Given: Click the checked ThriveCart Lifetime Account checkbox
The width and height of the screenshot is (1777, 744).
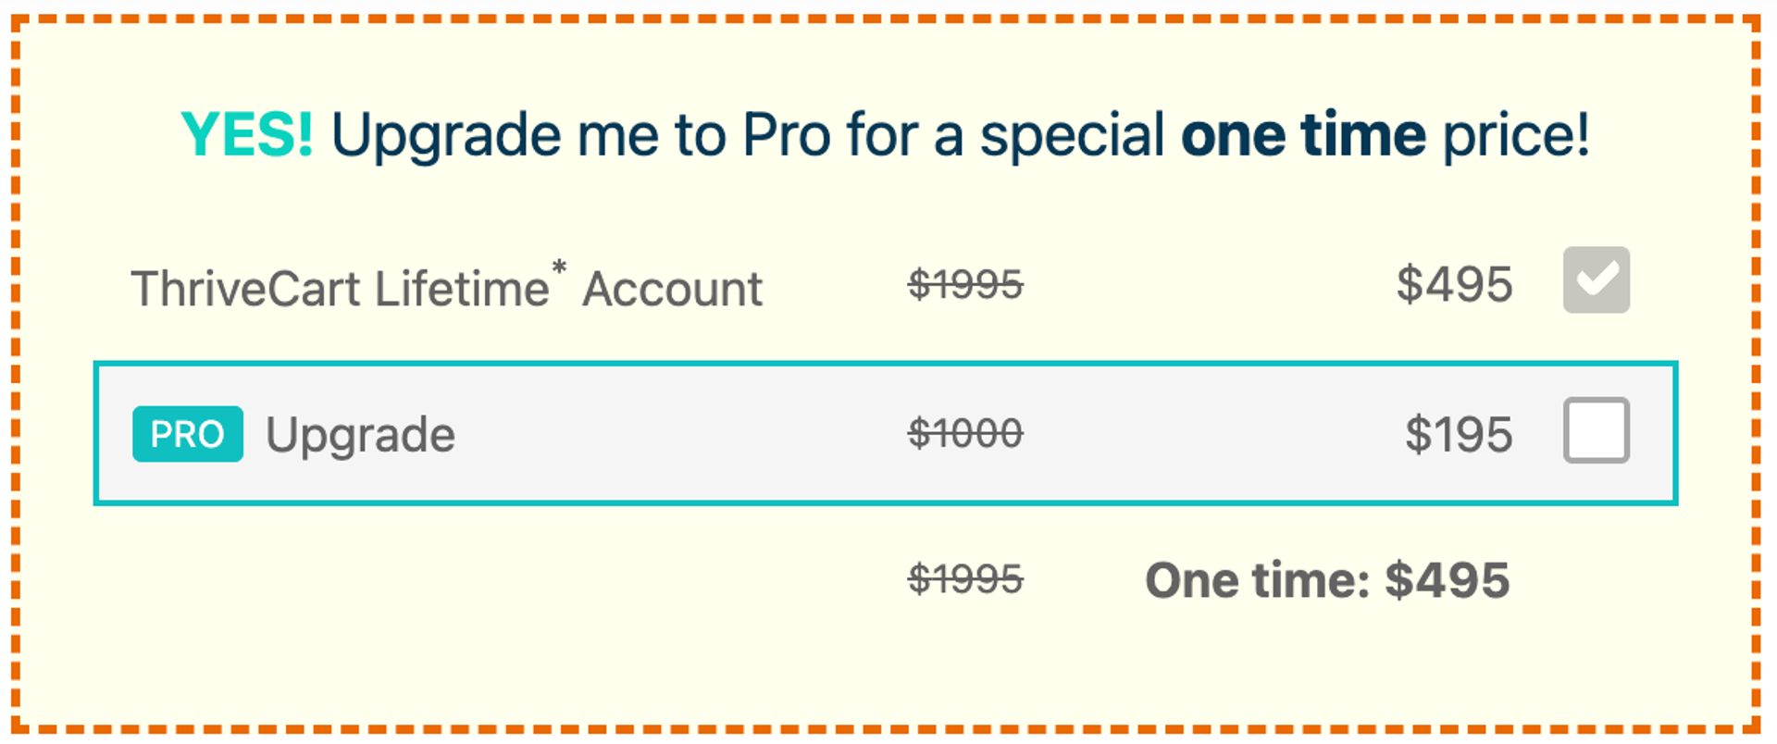Looking at the screenshot, I should coord(1596,279).
